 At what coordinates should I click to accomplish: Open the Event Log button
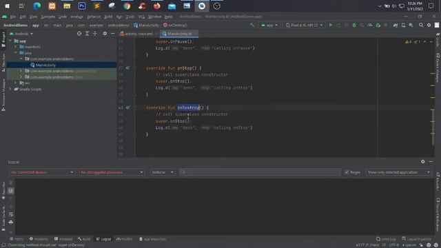tap(386, 239)
